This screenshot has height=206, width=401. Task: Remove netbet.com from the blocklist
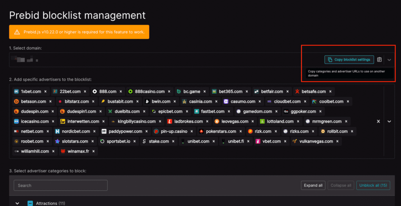(47, 131)
